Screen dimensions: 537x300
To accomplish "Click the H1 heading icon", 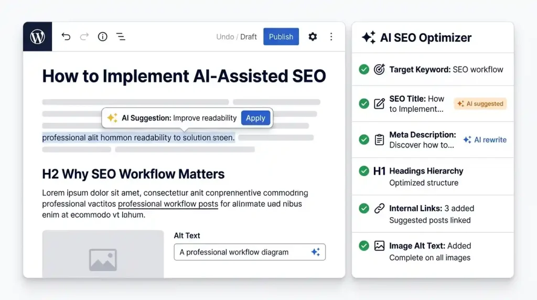I will click(379, 171).
